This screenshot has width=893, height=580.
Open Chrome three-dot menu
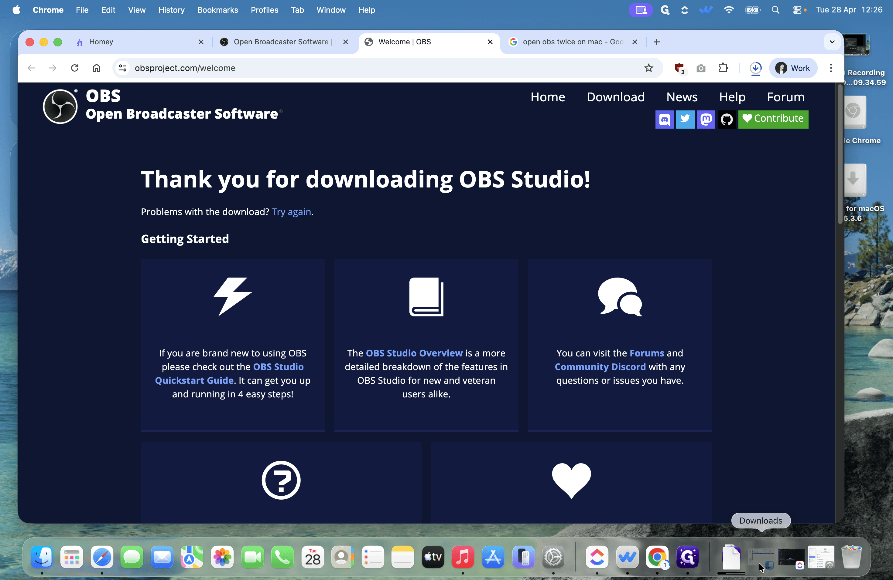point(831,68)
